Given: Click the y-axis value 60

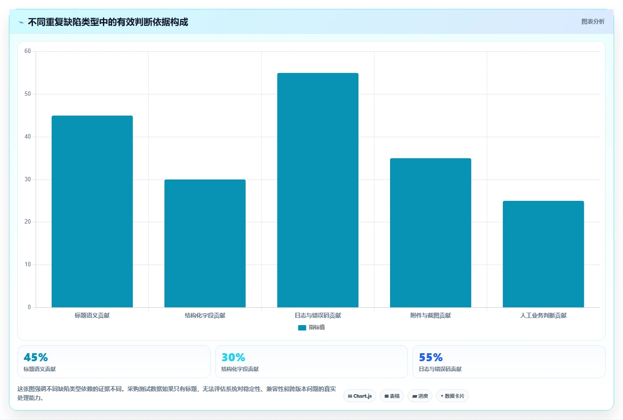Looking at the screenshot, I should coord(28,51).
